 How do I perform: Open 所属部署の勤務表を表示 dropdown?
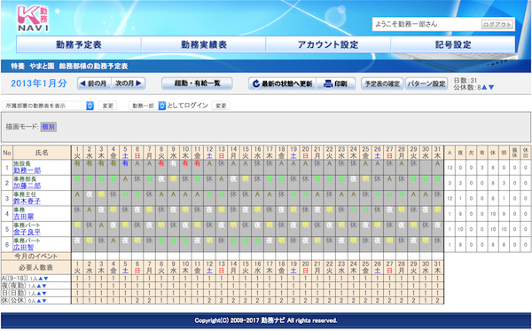(x=48, y=106)
